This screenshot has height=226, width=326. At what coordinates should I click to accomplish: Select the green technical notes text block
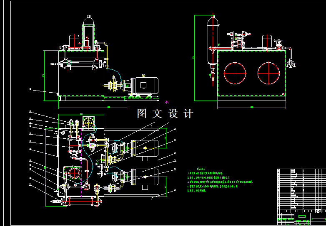click(220, 180)
